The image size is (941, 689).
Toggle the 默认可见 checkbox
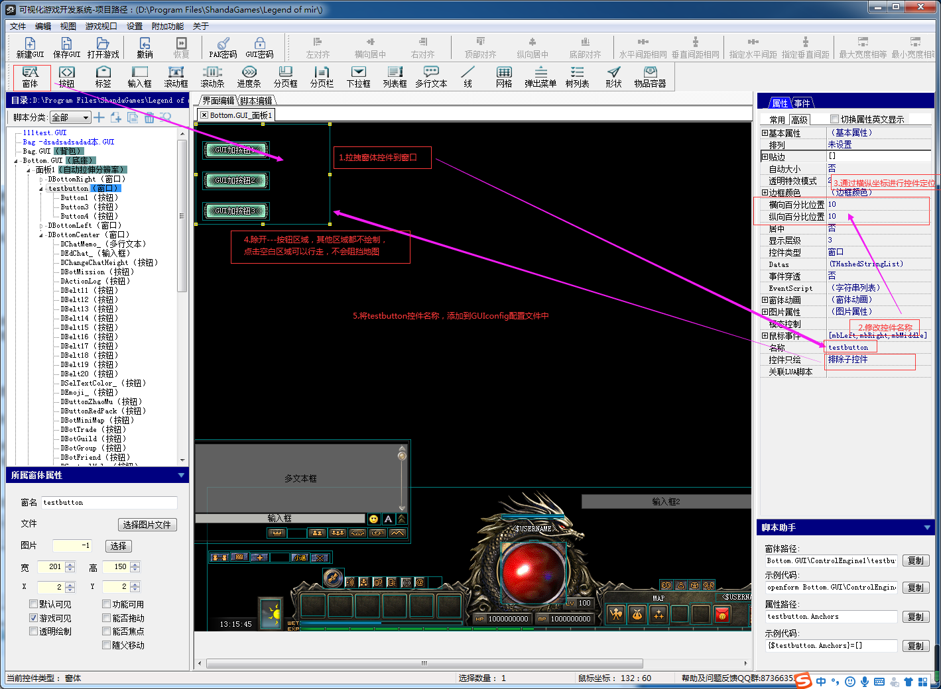tap(34, 604)
